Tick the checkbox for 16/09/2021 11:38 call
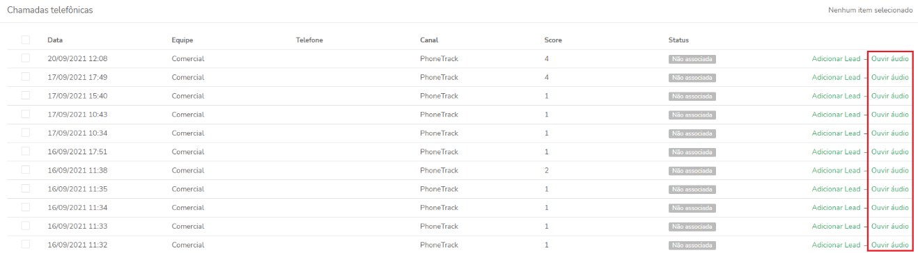This screenshot has height=253, width=918. click(26, 170)
